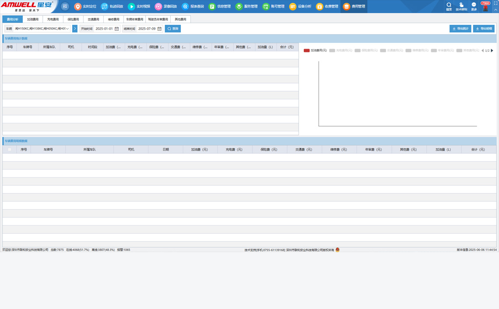Toggle fullscreen using the top-right corner icon

pos(495,3)
